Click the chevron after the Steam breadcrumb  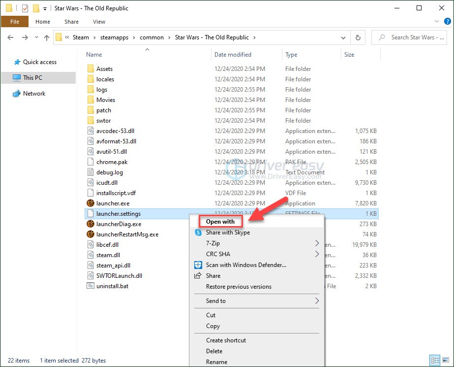point(94,38)
